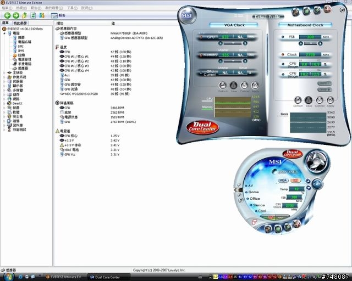Click the Refresh icon in EVEREST toolbar
Viewport: 352px width, 281px height.
[33, 15]
